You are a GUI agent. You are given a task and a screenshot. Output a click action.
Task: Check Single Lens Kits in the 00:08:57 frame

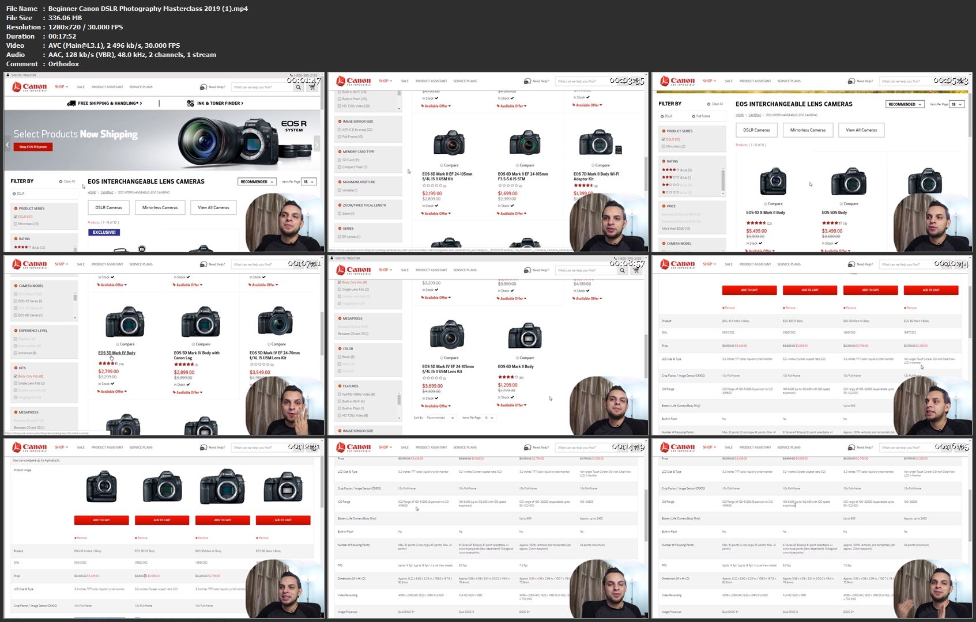coord(340,289)
